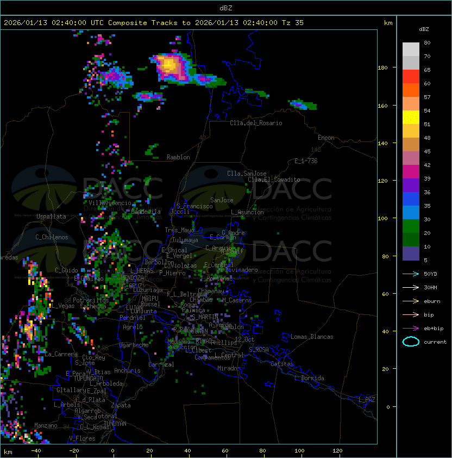452x458 pixels.
Task: Select the yellow 51-54 dBZ color band
Action: pyautogui.click(x=411, y=117)
